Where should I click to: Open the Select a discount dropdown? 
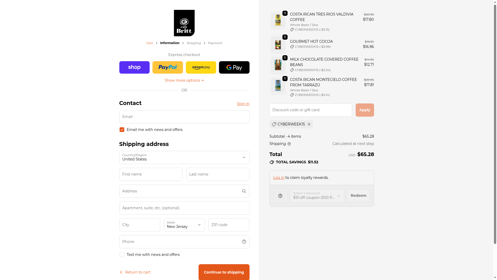click(x=317, y=196)
